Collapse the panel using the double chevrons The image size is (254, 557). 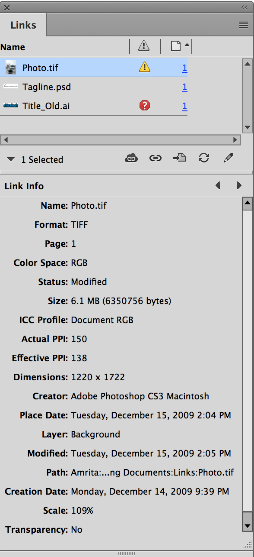[244, 7]
